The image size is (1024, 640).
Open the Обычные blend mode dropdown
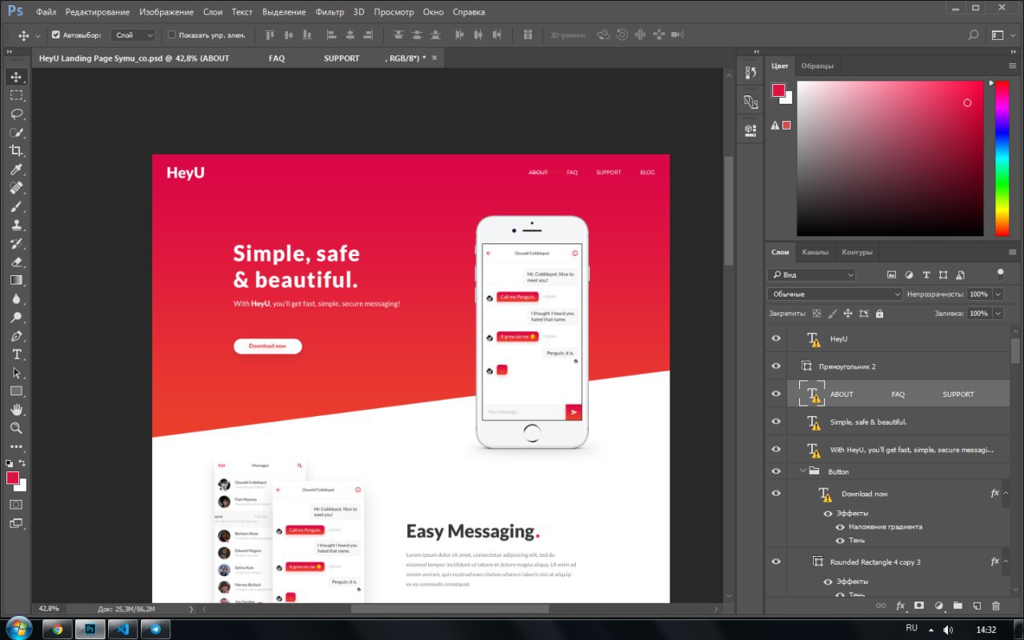pos(835,294)
